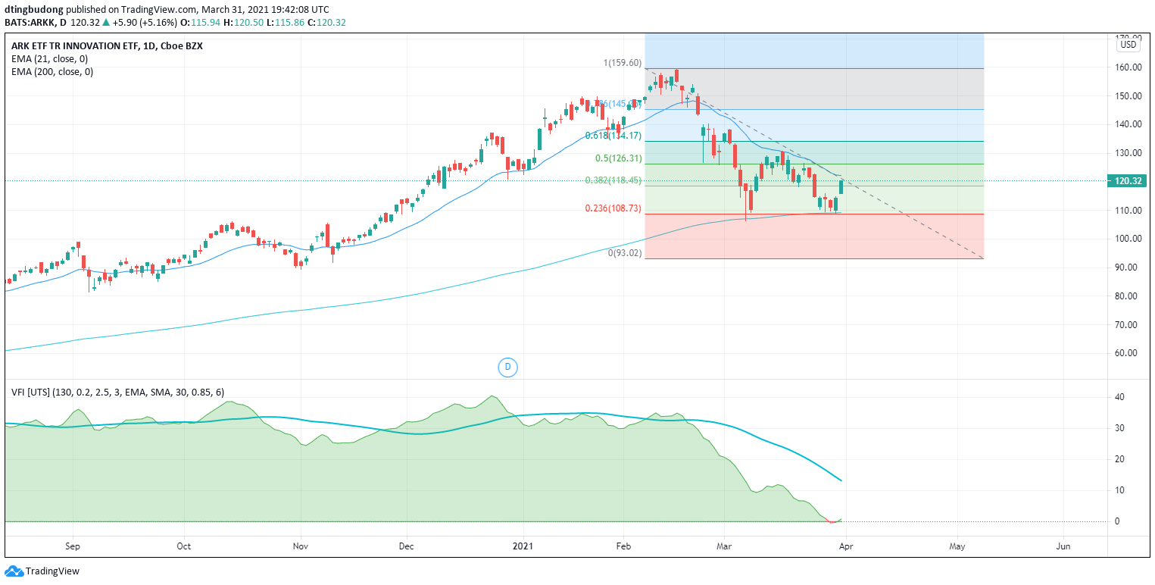
Task: Click the USD currency label
Action: [1128, 45]
